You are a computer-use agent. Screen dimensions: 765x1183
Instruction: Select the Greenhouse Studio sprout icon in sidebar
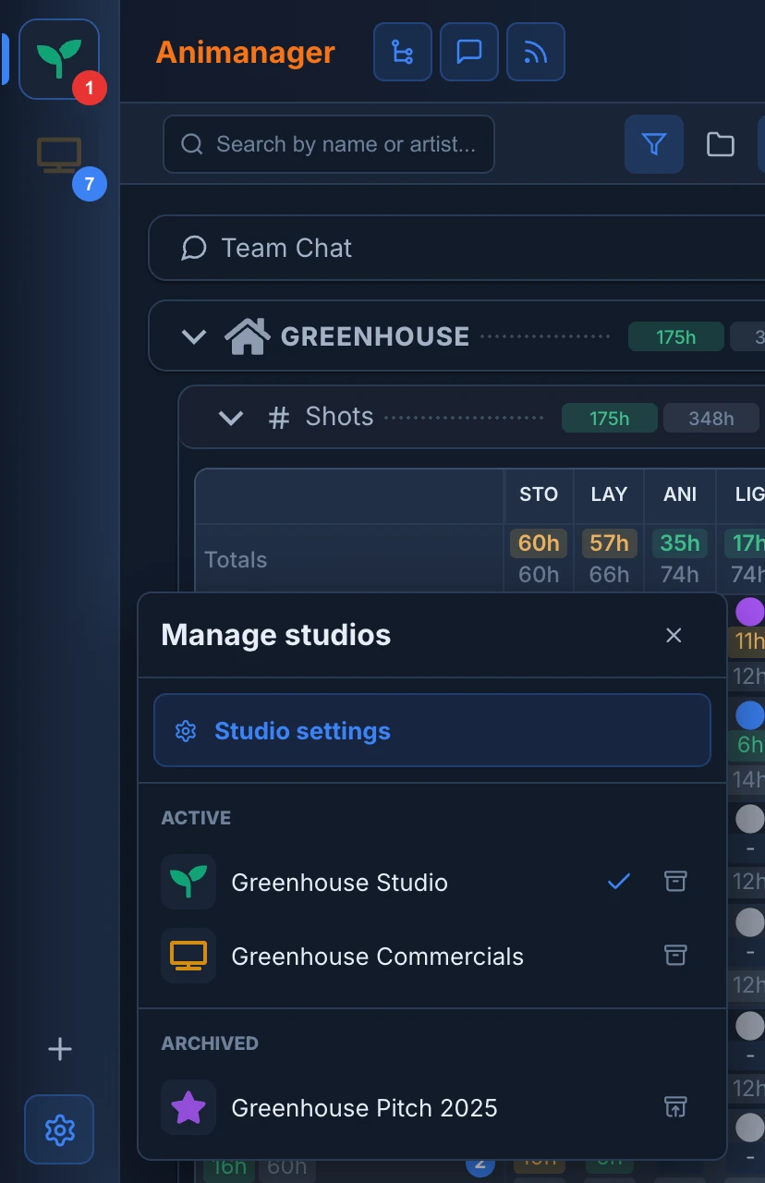point(59,59)
